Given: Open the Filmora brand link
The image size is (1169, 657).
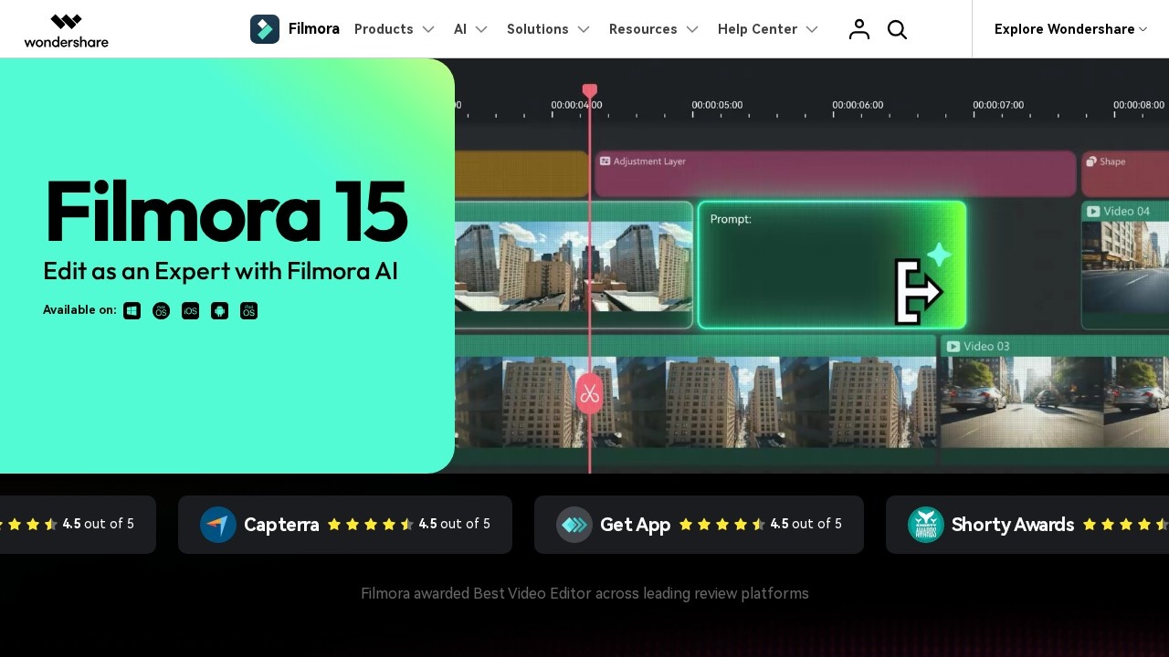Looking at the screenshot, I should pyautogui.click(x=313, y=29).
